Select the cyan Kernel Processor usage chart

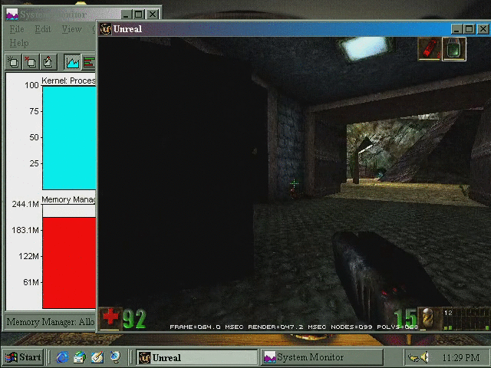pos(69,138)
